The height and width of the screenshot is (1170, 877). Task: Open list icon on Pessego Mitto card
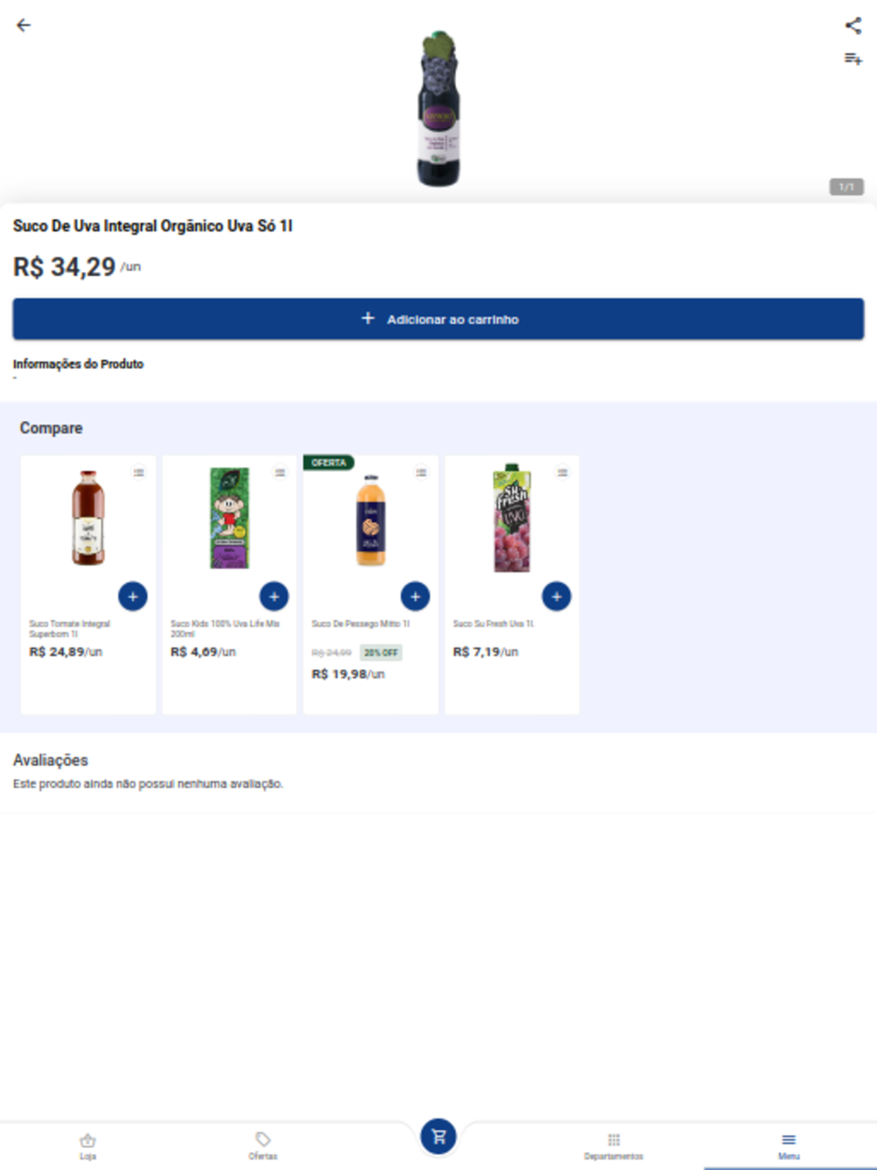(421, 473)
